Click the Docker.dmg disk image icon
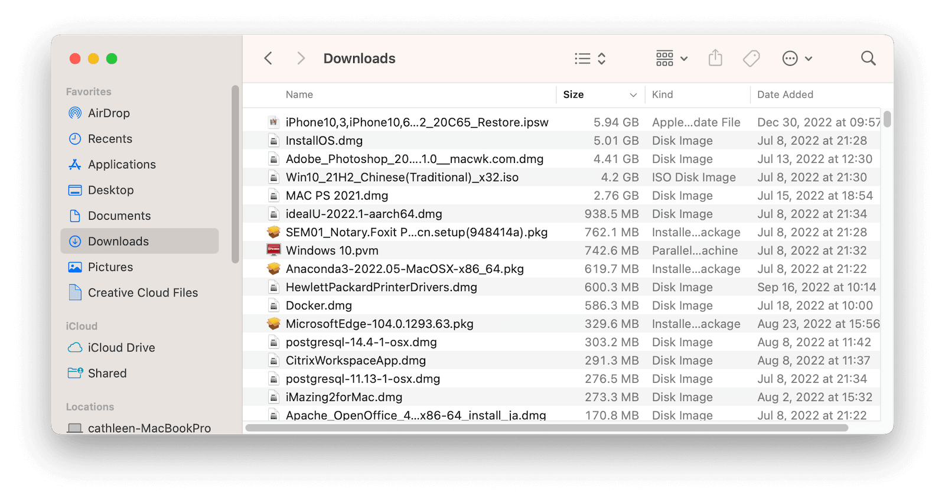This screenshot has height=502, width=945. [x=273, y=305]
